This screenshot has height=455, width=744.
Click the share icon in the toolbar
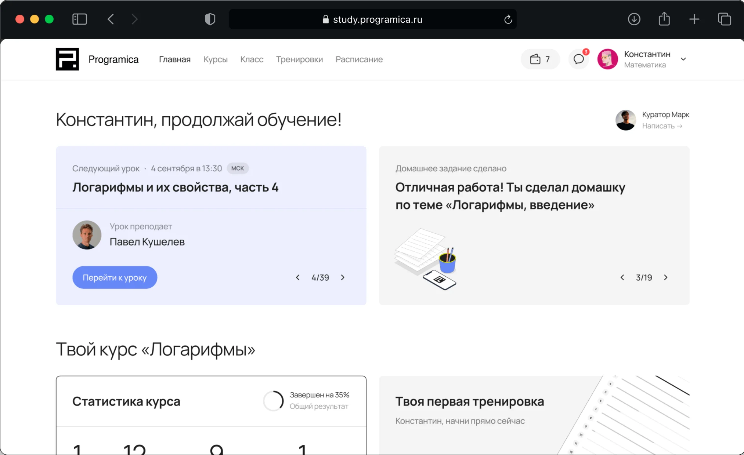pyautogui.click(x=664, y=19)
